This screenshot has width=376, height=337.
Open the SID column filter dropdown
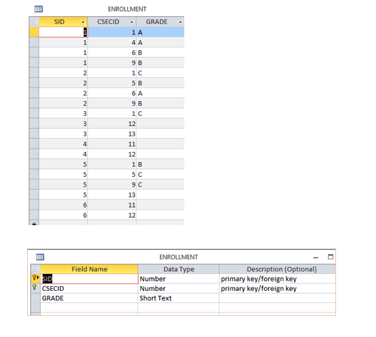83,22
